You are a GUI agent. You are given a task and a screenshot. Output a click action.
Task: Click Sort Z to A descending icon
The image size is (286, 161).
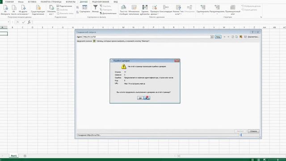(77, 12)
